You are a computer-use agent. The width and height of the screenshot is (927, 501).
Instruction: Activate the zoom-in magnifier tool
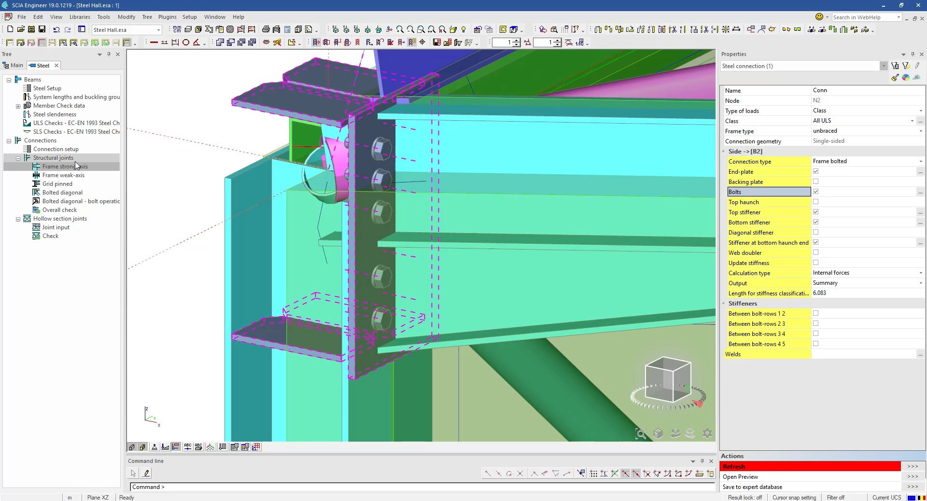click(x=400, y=29)
